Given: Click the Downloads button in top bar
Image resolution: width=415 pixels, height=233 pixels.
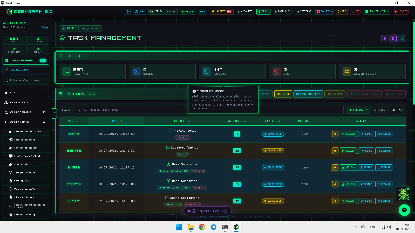Looking at the screenshot, I should click(x=283, y=12).
